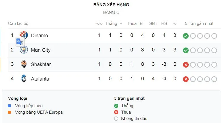The height and width of the screenshot is (123, 221).
Task: Click the grey 'Không thi đấu' legend circle
Action: [x=116, y=119]
